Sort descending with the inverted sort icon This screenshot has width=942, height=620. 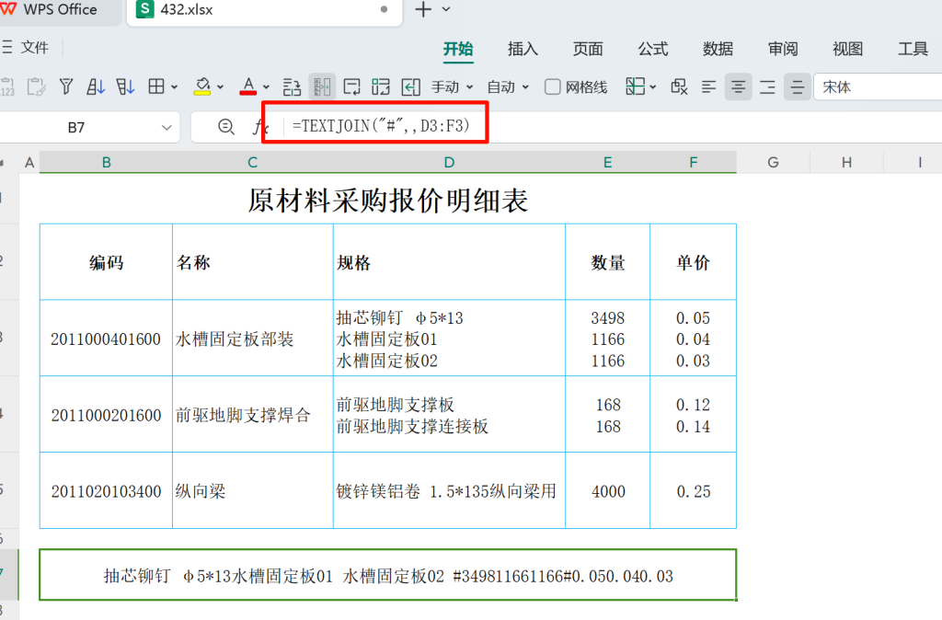point(125,87)
